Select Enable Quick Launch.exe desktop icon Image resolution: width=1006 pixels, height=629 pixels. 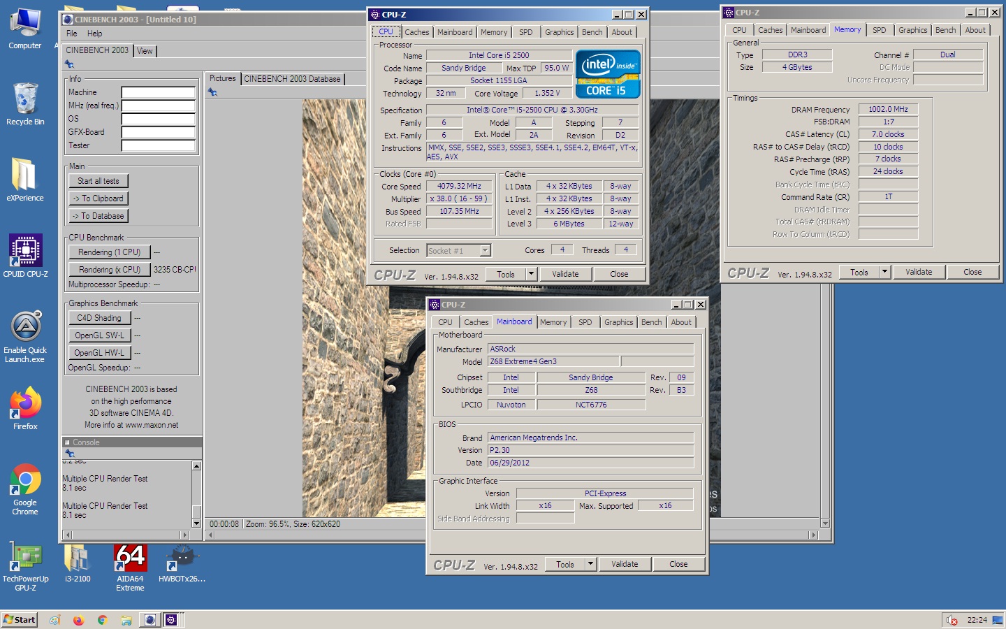click(x=25, y=337)
